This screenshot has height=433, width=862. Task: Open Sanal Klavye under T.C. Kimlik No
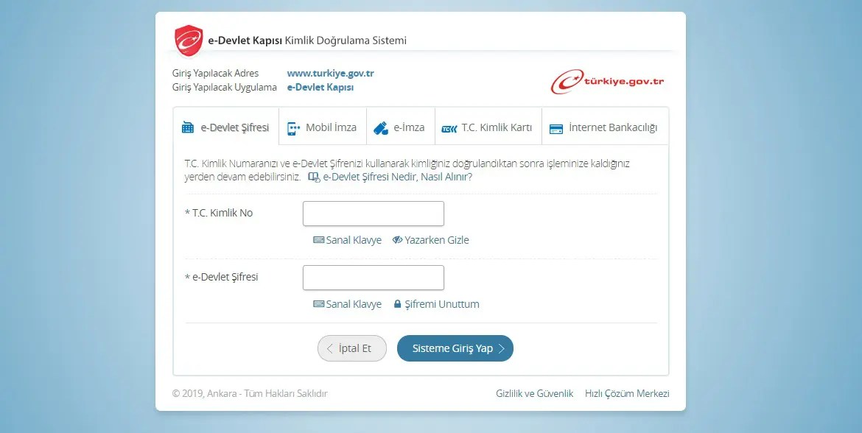[348, 240]
